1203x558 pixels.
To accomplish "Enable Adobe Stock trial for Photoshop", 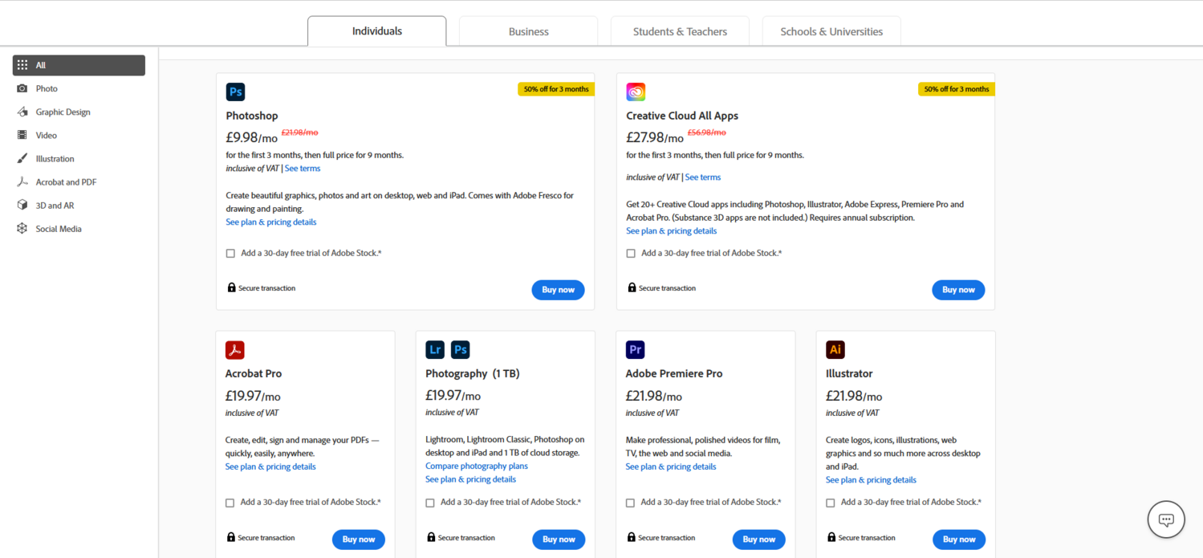I will [x=230, y=253].
